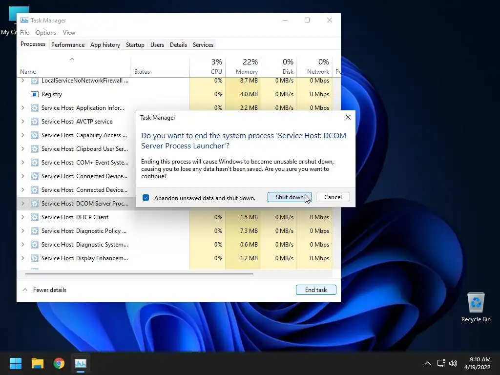The width and height of the screenshot is (500, 375).
Task: Collapse to Fewer details view
Action: [x=44, y=290]
